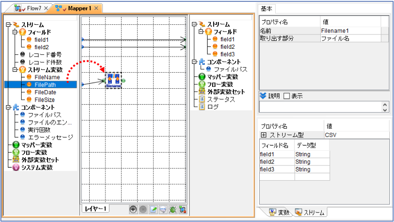Screen dimensions: 394x222
Task: Select the レイヤー1 layer tab
Action: (x=95, y=209)
